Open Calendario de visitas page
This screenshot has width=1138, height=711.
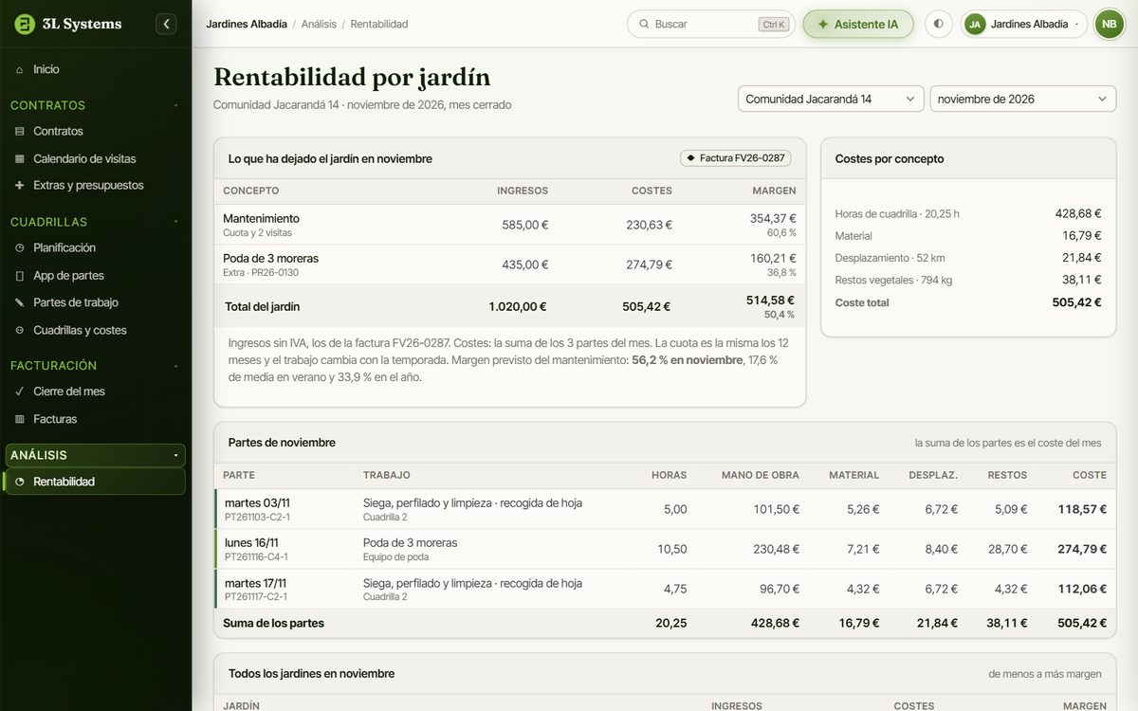95,158
